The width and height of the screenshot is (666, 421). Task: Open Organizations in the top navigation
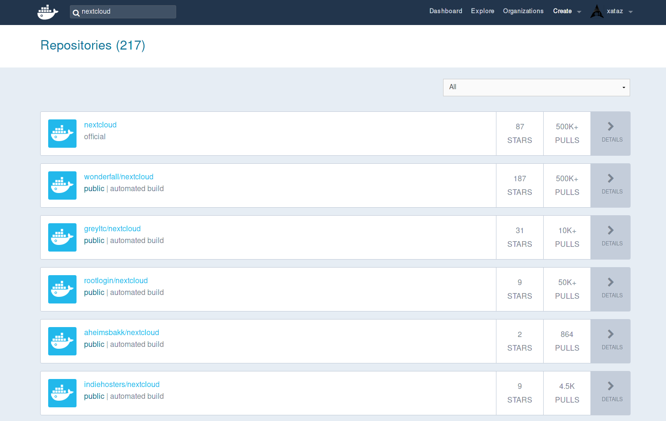(x=523, y=11)
